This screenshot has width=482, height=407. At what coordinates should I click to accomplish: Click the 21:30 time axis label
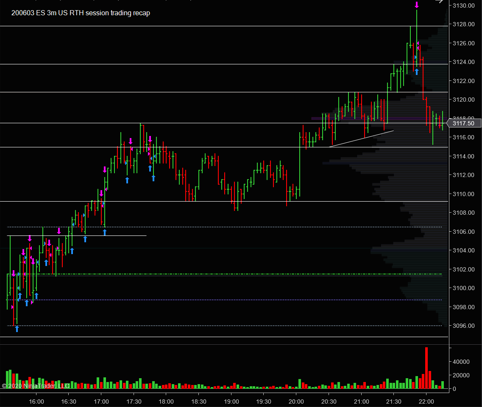393,401
